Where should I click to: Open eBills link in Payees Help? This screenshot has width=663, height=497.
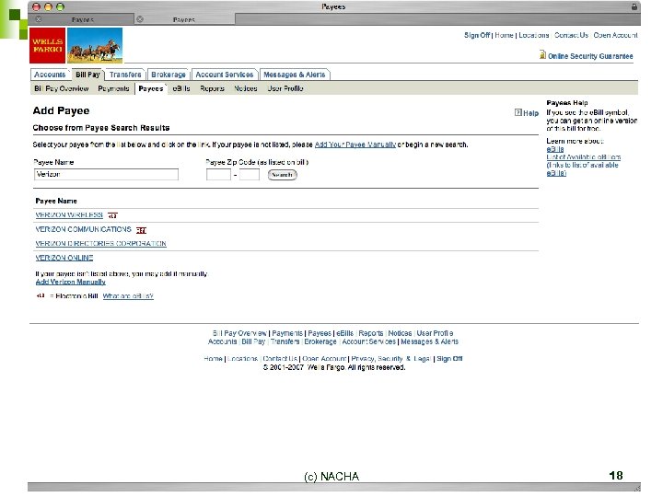point(555,149)
